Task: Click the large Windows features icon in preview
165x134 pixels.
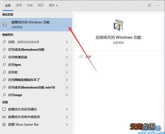Action: coord(118,25)
